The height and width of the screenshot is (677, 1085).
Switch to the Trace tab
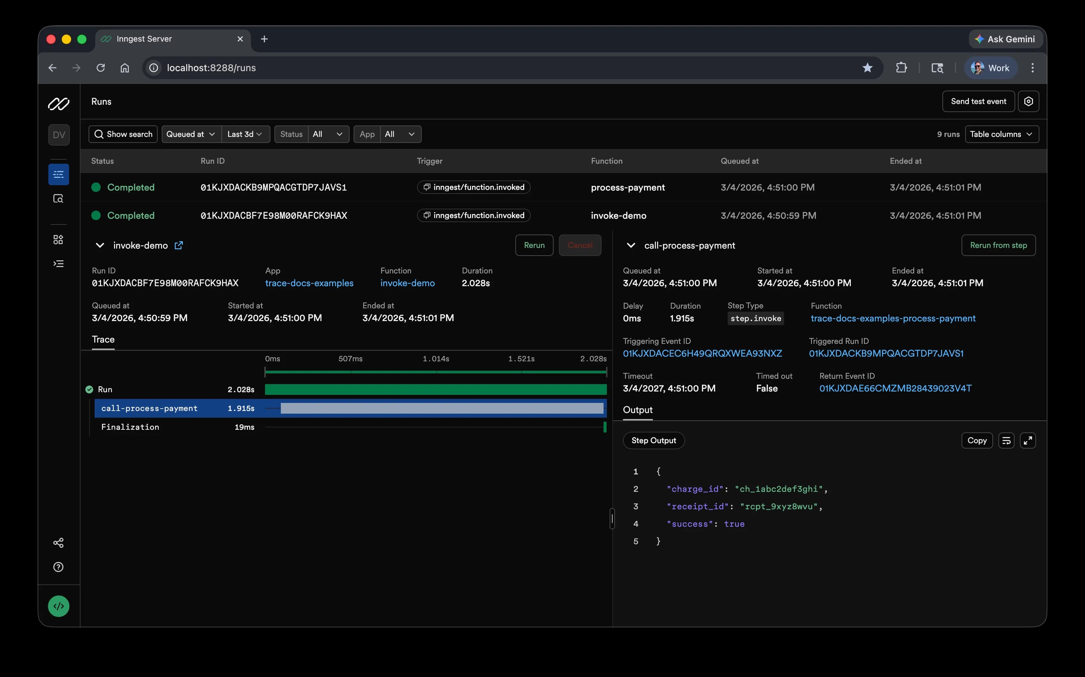(103, 340)
